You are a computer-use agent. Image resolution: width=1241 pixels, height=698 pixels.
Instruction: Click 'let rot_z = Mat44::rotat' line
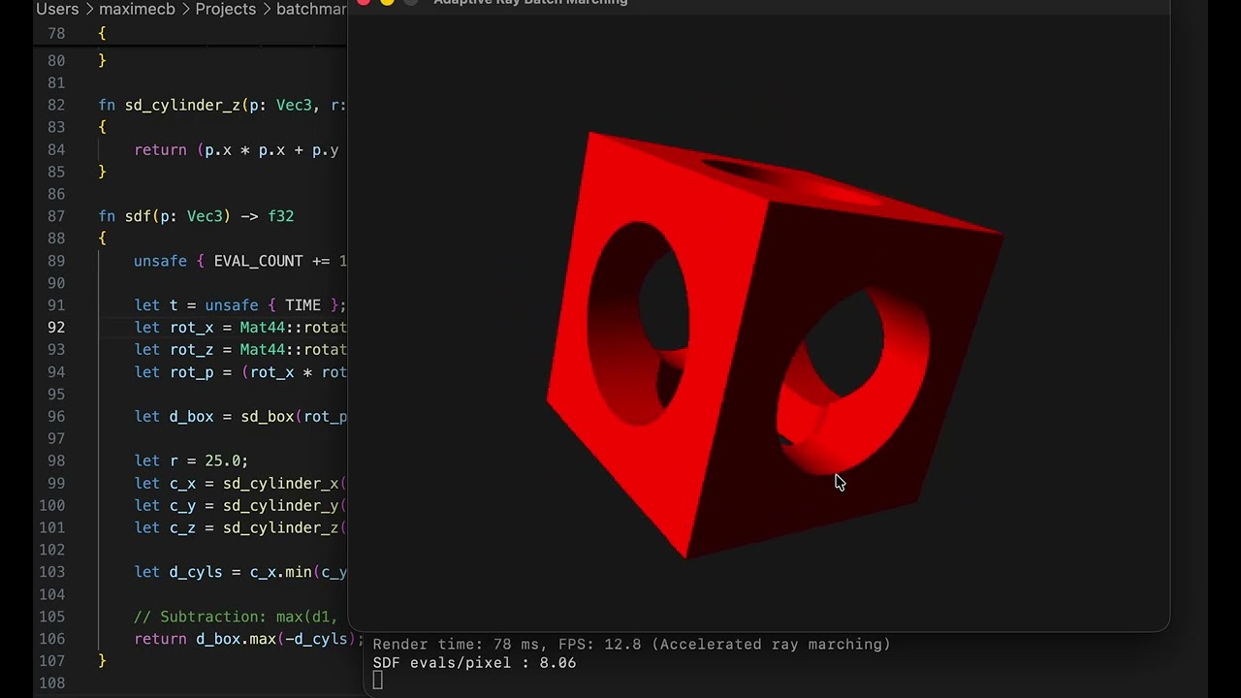(x=240, y=350)
